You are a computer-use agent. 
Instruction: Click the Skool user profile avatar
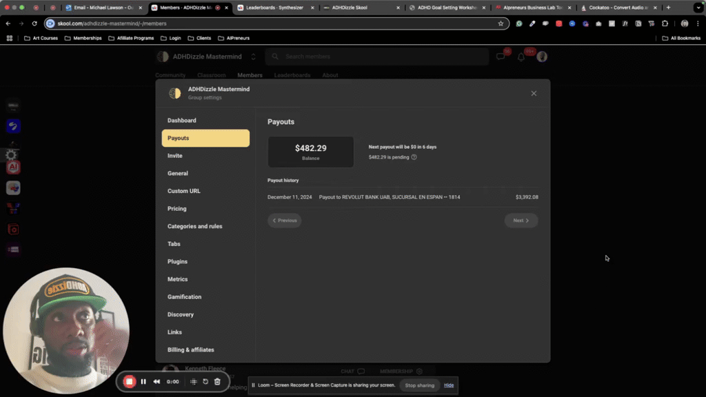542,57
